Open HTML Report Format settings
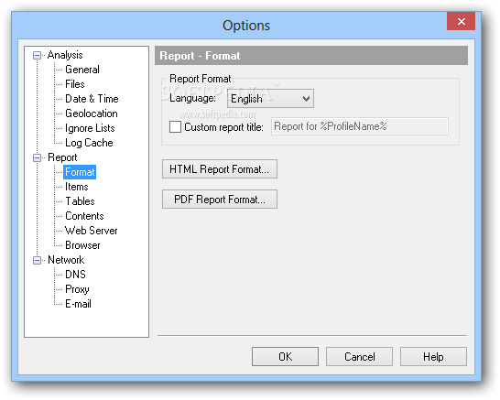The image size is (500, 400). tap(220, 169)
